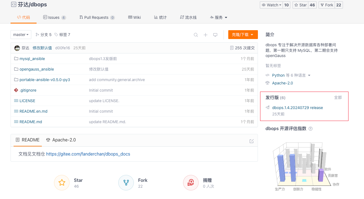Click the search icon in repository toolbar

(x=196, y=35)
